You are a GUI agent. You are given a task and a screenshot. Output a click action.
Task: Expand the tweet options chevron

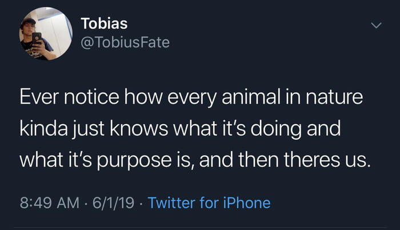[x=375, y=25]
